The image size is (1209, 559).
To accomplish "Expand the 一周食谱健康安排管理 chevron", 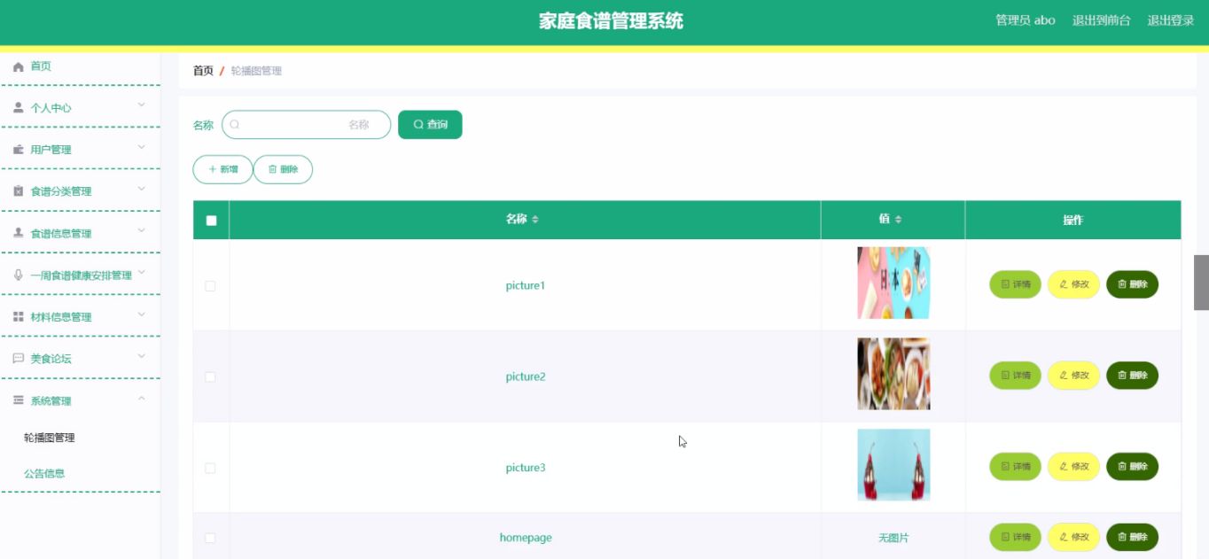I will coord(141,273).
